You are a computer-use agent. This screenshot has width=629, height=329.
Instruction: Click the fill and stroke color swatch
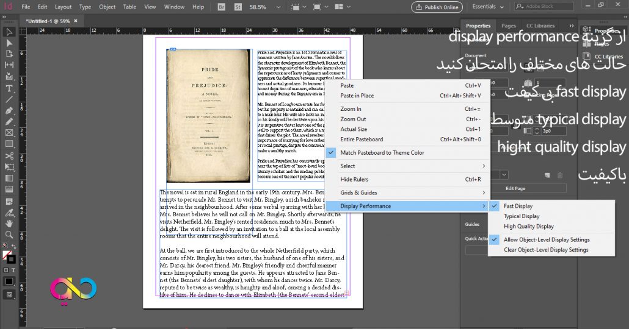[9, 256]
